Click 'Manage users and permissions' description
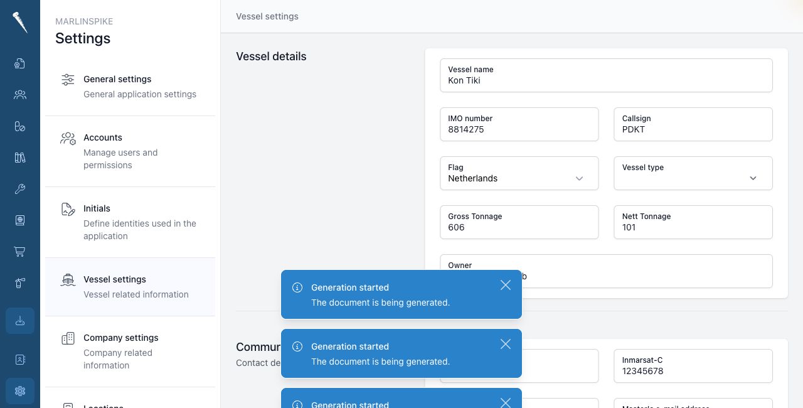The image size is (803, 408). coord(120,159)
